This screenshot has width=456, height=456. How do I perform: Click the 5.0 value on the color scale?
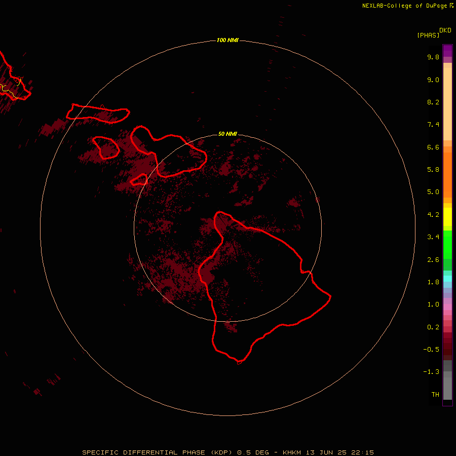(x=433, y=192)
